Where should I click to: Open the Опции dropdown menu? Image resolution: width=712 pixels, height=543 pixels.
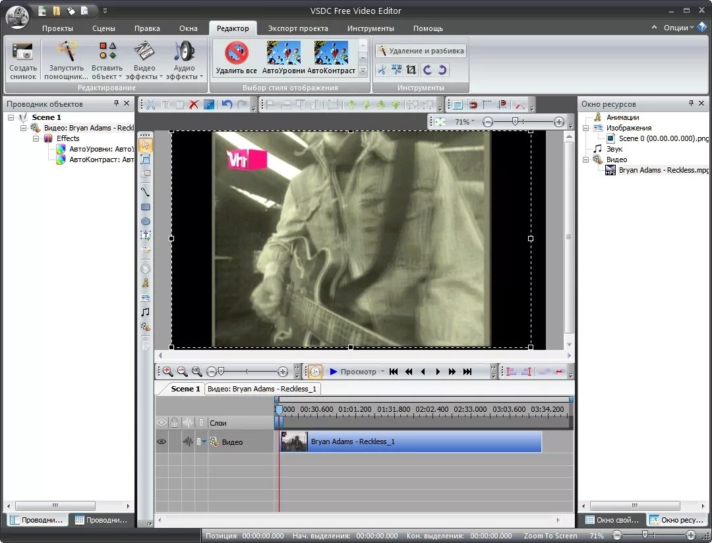point(678,28)
